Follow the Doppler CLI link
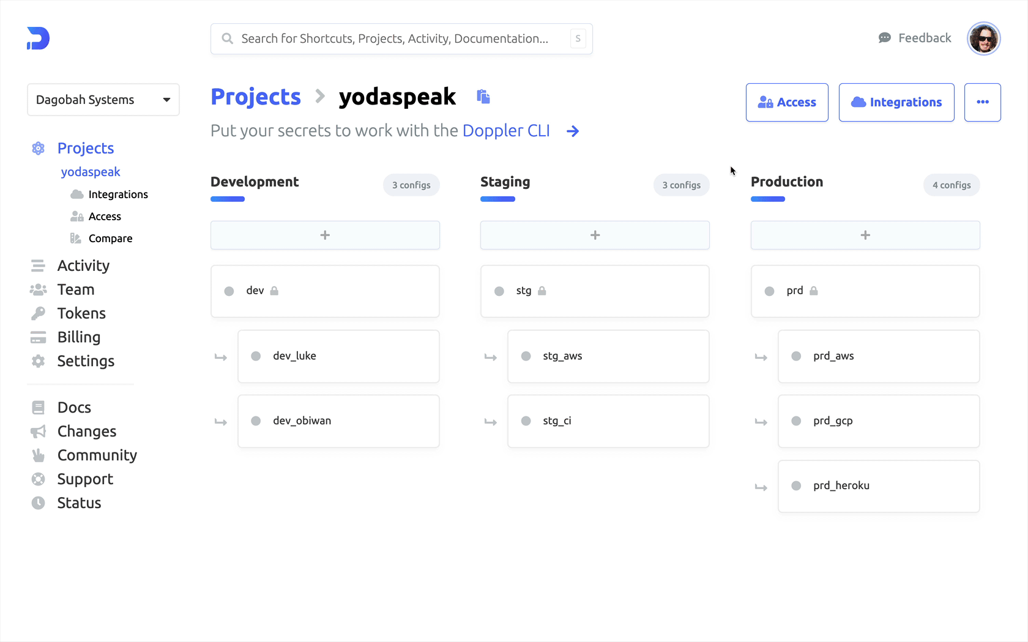 (506, 131)
